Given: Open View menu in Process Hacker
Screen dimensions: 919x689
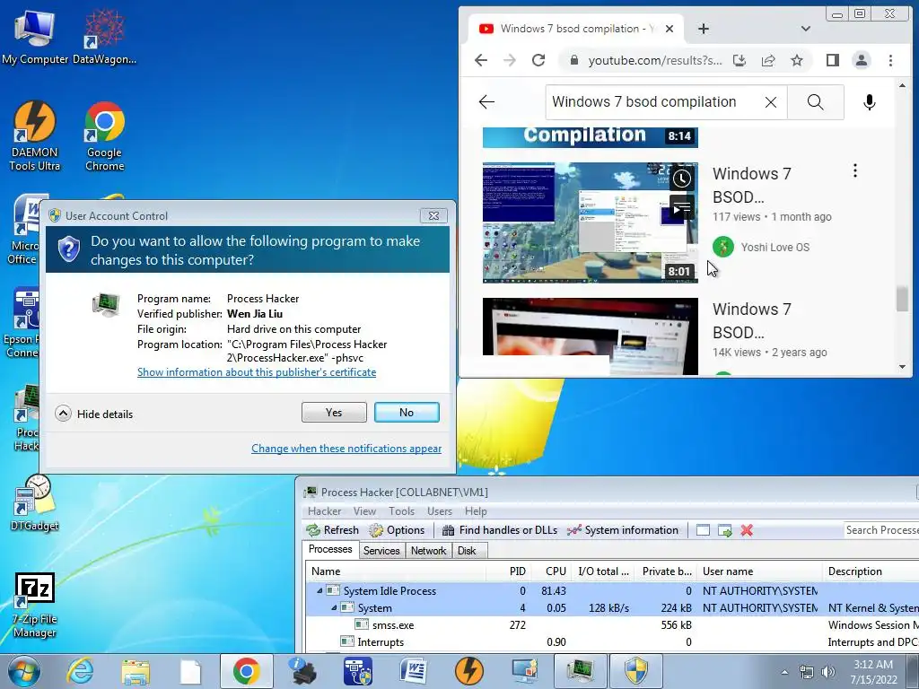Looking at the screenshot, I should click(x=364, y=510).
